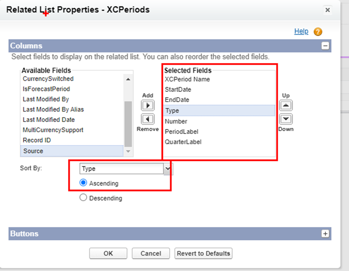Close the Related List Properties dialog
Screen dimensions: 349x271
(x=328, y=10)
